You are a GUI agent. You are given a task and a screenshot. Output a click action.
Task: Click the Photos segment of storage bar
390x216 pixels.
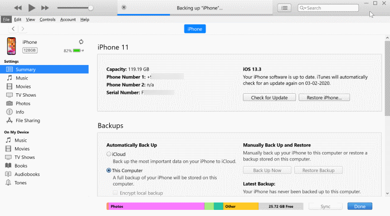[156, 207]
